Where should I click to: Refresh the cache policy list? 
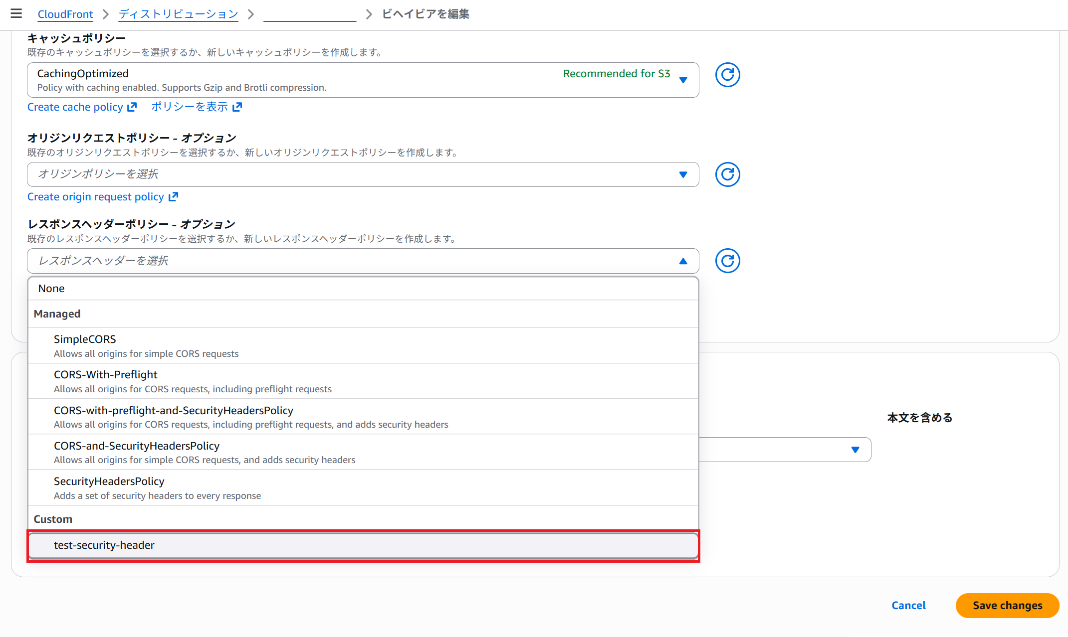pos(727,75)
